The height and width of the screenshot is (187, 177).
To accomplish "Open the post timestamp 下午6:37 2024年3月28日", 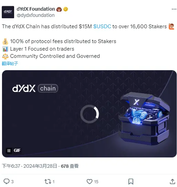I will coord(30,166).
